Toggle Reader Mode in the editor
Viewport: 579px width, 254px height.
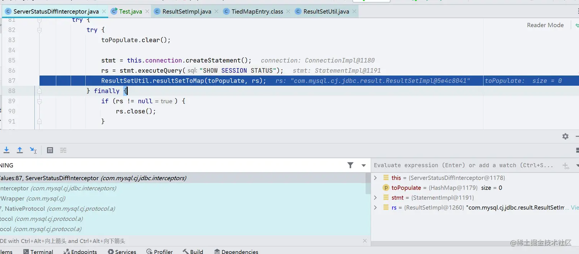click(x=545, y=25)
